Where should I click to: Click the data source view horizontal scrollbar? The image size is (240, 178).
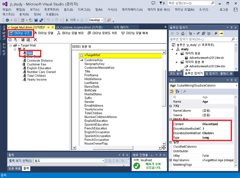(113, 148)
